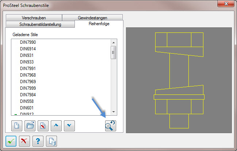Viewport: 237px width, 151px height.
Task: Open the load styles folder icon
Action: (x=30, y=126)
